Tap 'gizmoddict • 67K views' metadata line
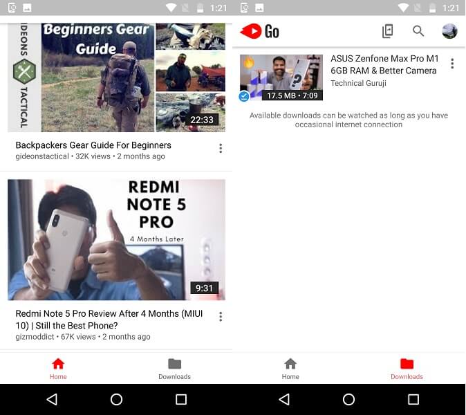Image resolution: width=466 pixels, height=415 pixels. coord(83,337)
